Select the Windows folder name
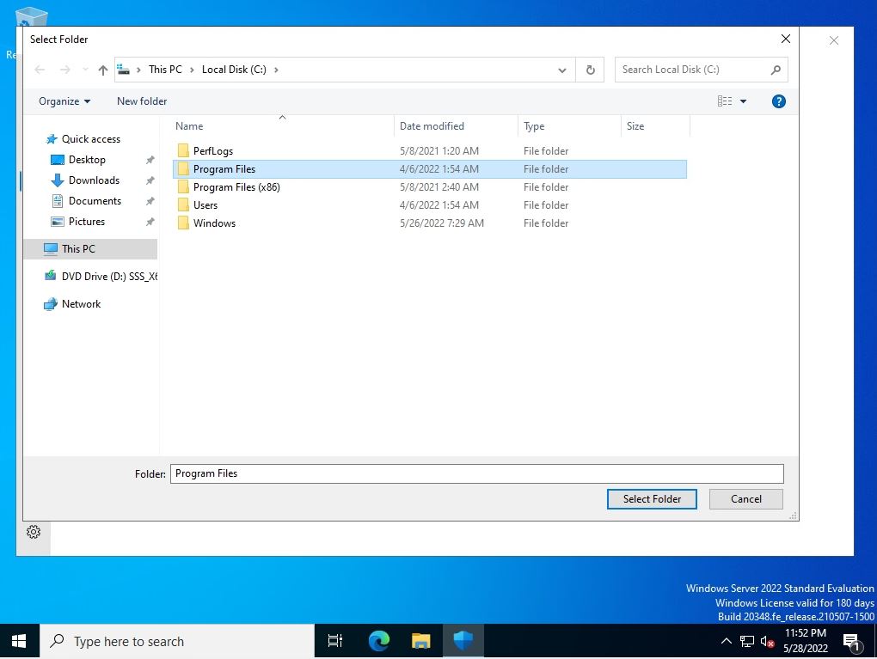The height and width of the screenshot is (659, 877). point(214,223)
